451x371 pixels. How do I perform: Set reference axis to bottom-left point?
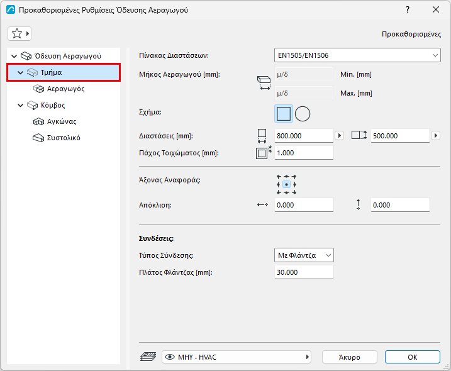pyautogui.click(x=279, y=192)
